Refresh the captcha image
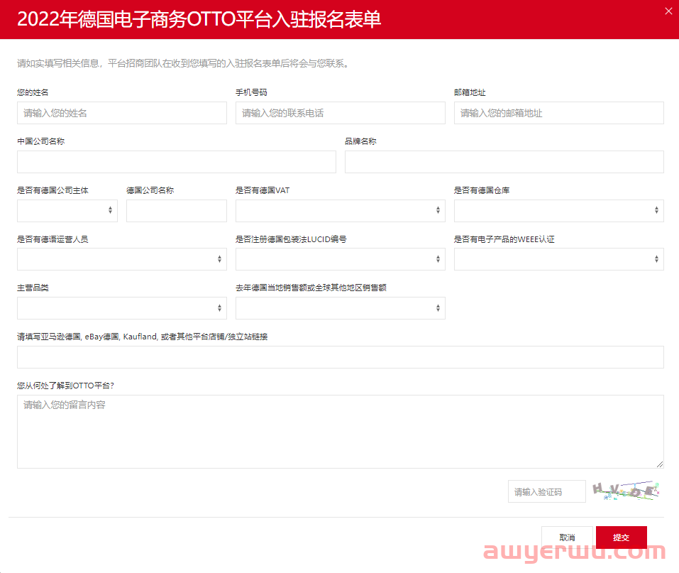Viewport: 679px width, 573px height. coord(626,491)
